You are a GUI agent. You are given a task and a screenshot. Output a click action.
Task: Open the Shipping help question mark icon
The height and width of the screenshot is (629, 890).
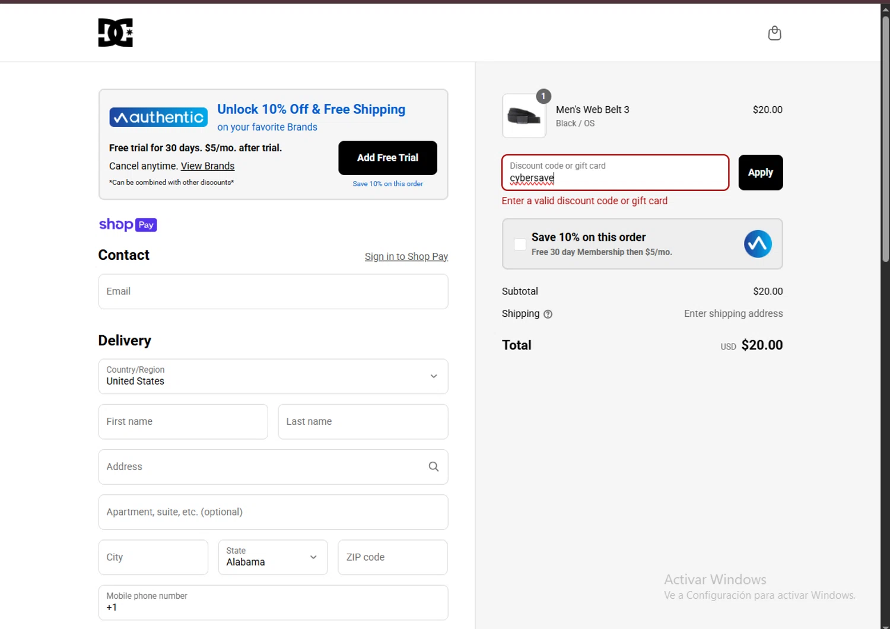point(548,314)
